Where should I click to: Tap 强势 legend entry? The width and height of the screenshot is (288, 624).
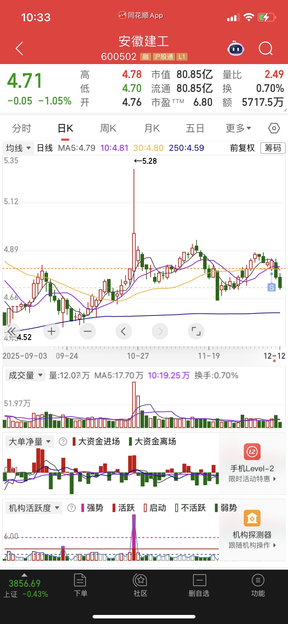[92, 508]
